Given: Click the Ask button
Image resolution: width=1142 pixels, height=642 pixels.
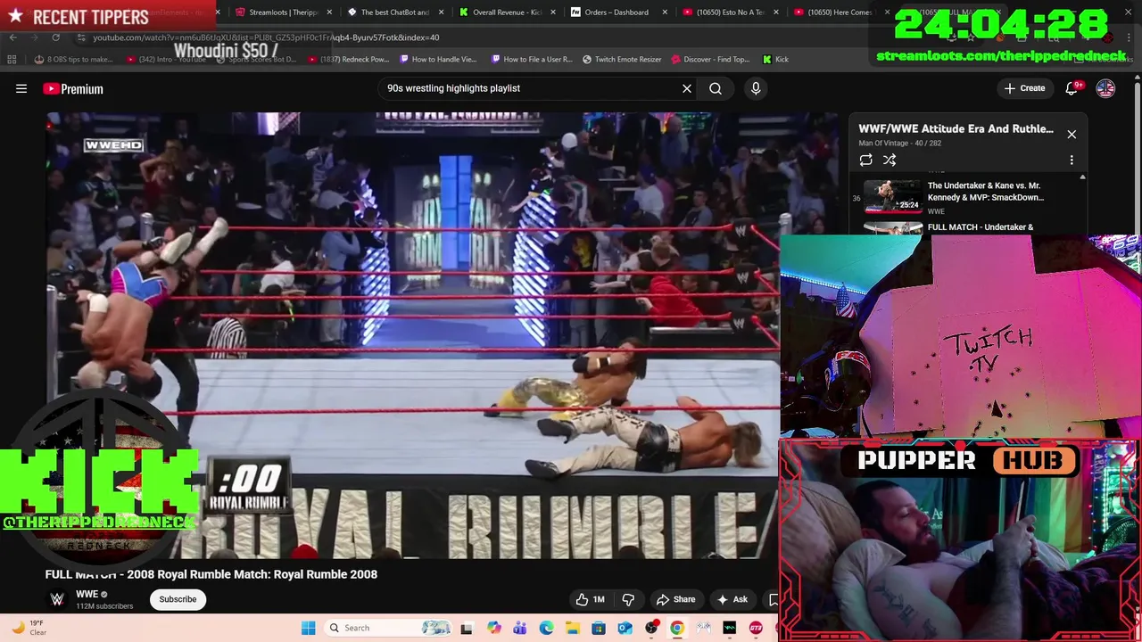Looking at the screenshot, I should [x=732, y=599].
